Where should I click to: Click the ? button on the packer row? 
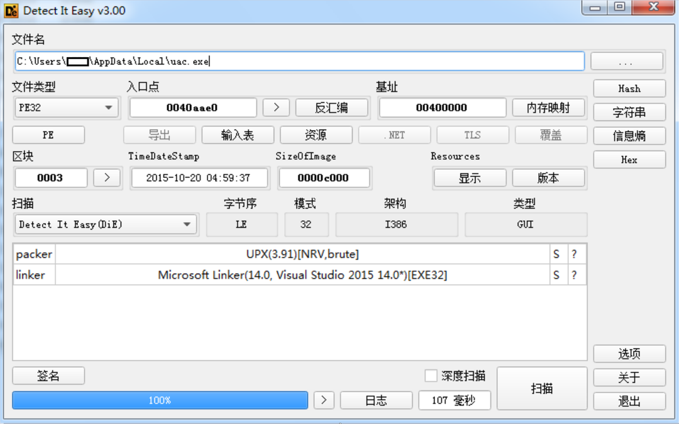coord(577,254)
